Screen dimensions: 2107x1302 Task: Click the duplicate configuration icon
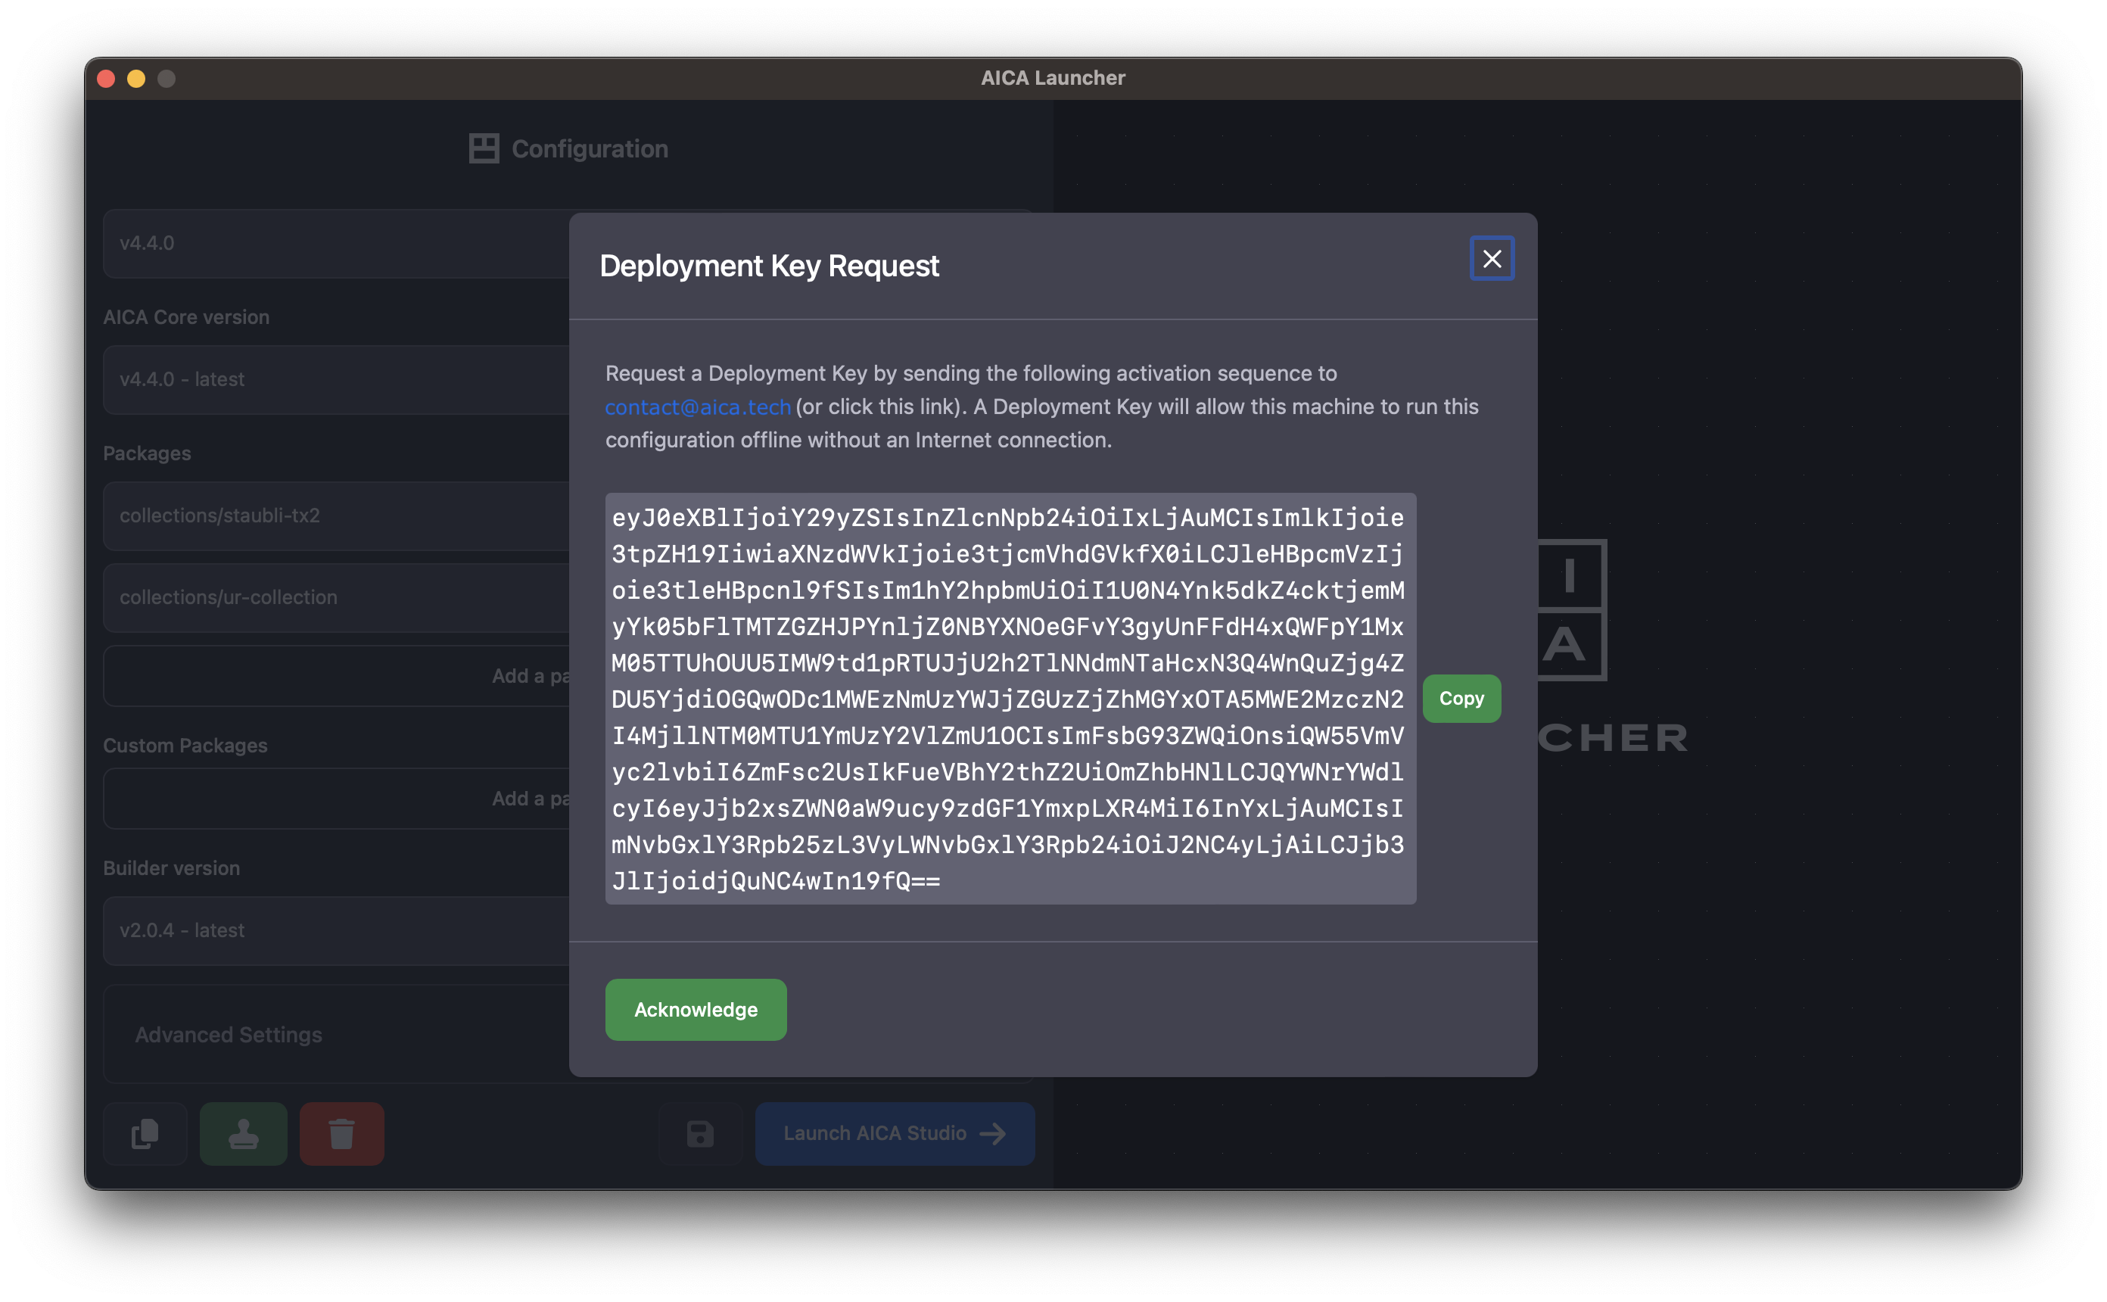pyautogui.click(x=145, y=1133)
